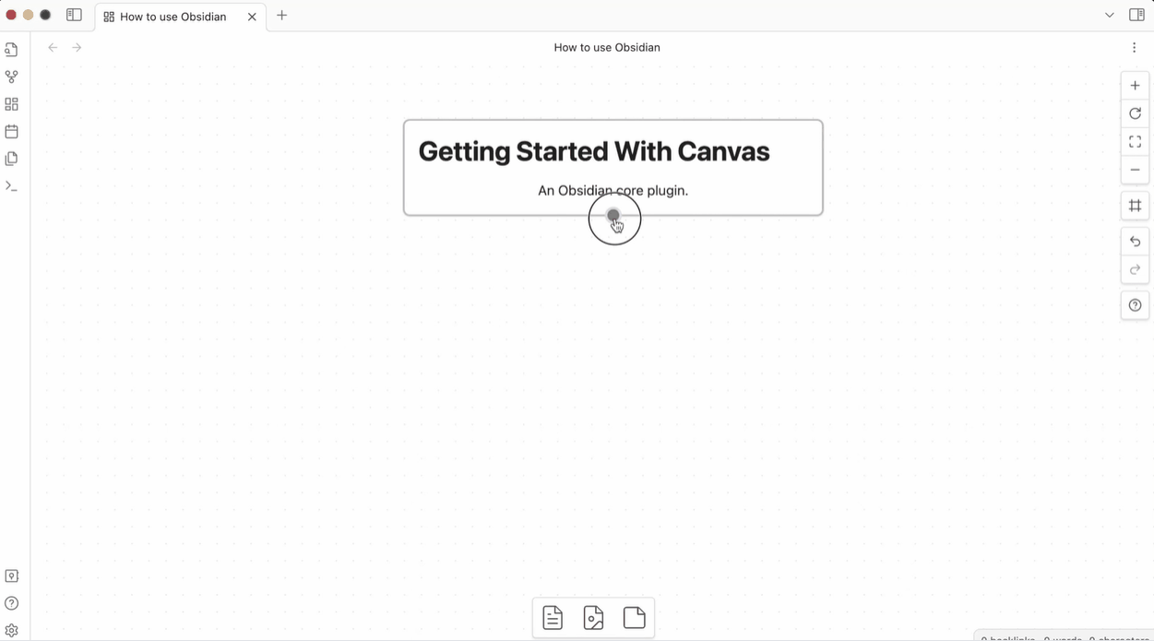Zoom in on the canvas
Screen dimensions: 1154x641
pyautogui.click(x=1135, y=85)
